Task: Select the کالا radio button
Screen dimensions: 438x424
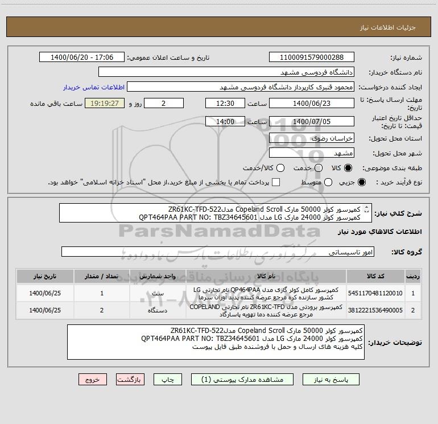Action: (x=348, y=168)
